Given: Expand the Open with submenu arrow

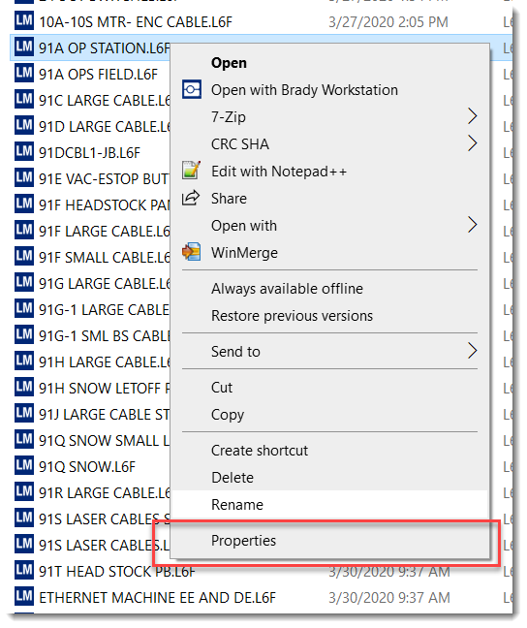Looking at the screenshot, I should click(x=473, y=225).
